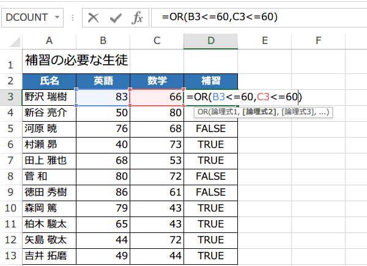Select row 12 header
The image size is (367, 266).
click(x=11, y=240)
